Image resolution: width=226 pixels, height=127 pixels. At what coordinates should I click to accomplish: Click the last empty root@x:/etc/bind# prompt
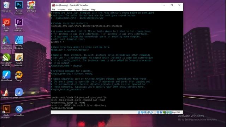click(62, 108)
